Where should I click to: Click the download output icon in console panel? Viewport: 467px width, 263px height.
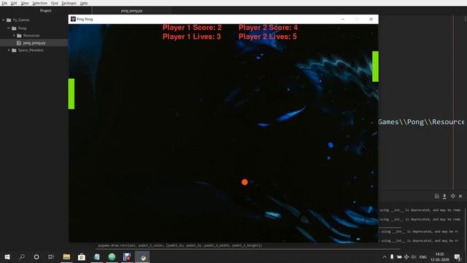click(444, 197)
